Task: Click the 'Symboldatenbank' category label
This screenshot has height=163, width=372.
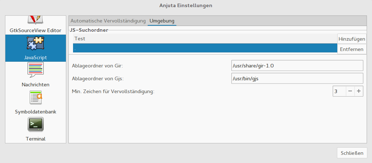Action: [x=35, y=112]
